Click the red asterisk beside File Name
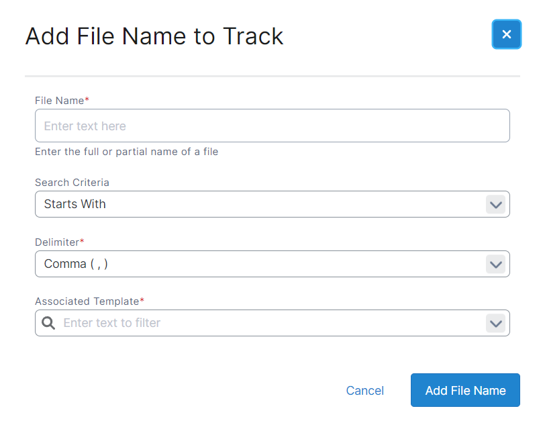Image resolution: width=543 pixels, height=425 pixels. (x=87, y=100)
